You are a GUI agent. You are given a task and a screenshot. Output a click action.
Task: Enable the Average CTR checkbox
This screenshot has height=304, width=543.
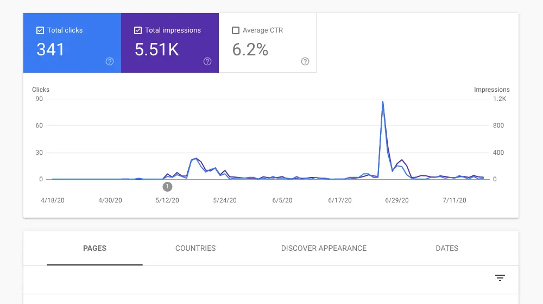(x=236, y=30)
